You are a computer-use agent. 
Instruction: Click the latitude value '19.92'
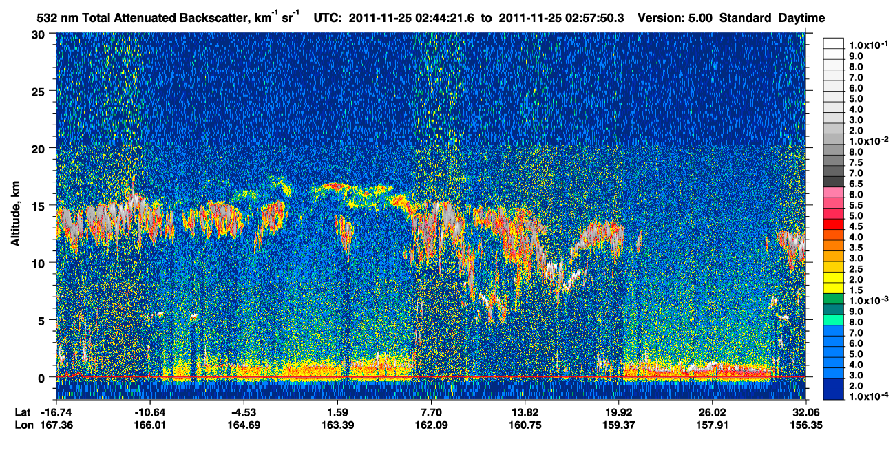coord(618,412)
